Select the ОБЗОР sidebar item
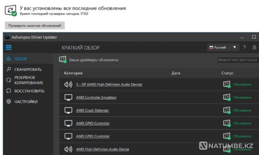Viewport: 259px width, 155px height. tap(28, 59)
